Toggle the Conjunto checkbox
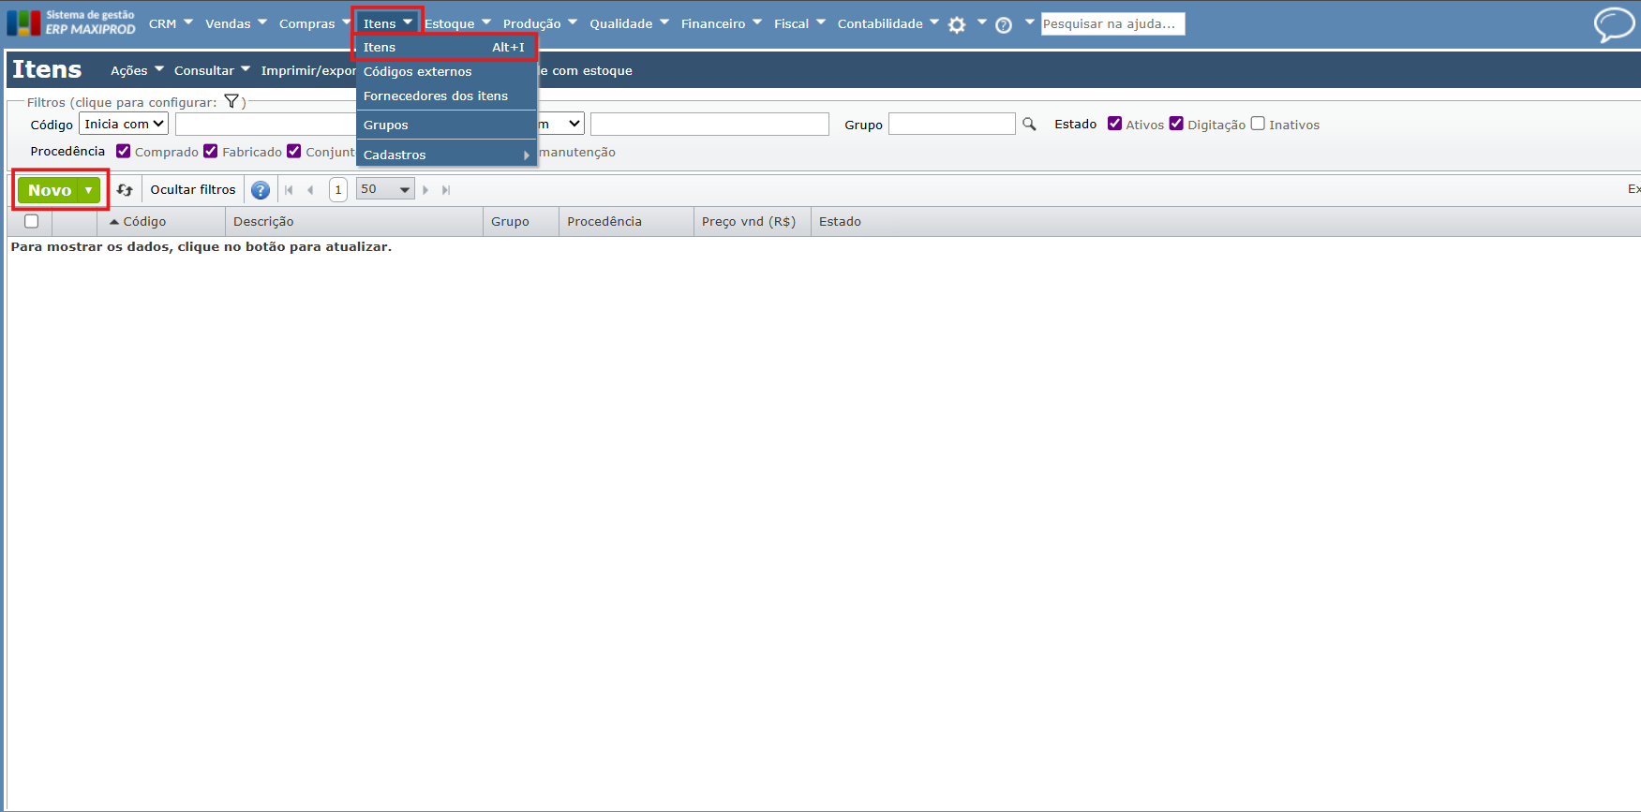 (x=294, y=151)
